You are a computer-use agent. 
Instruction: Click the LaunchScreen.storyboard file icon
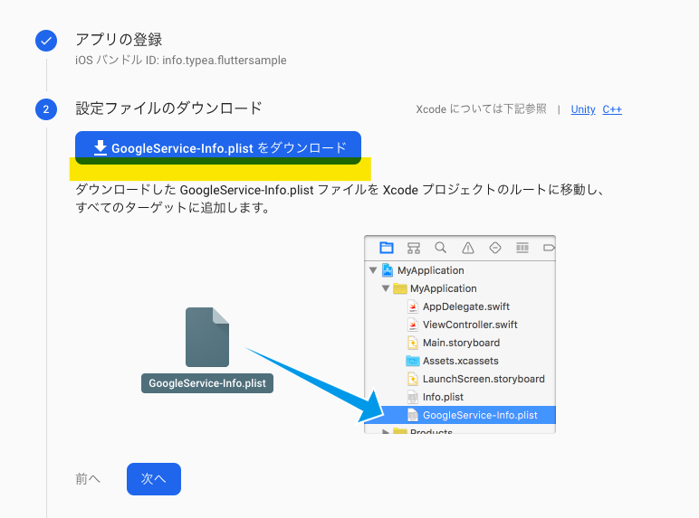[x=413, y=379]
